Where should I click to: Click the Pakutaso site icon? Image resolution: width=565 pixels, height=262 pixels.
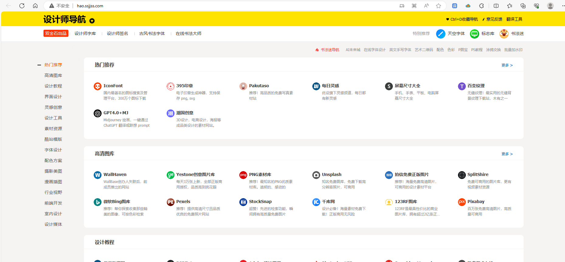pyautogui.click(x=243, y=86)
